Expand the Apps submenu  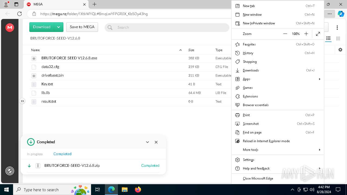click(x=278, y=79)
